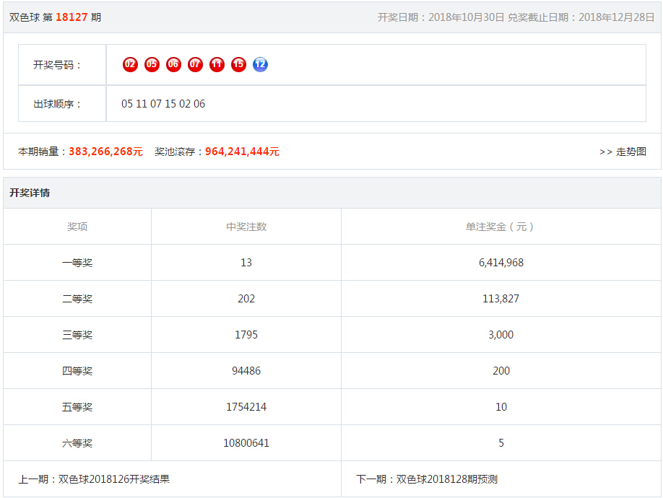Image resolution: width=663 pixels, height=498 pixels.
Task: Click the red ball numbered 02
Action: click(130, 65)
